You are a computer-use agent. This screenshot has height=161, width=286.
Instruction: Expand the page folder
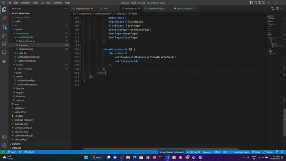[19, 72]
